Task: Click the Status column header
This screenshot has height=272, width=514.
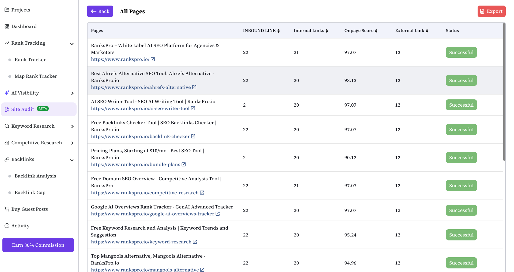Action: click(452, 31)
